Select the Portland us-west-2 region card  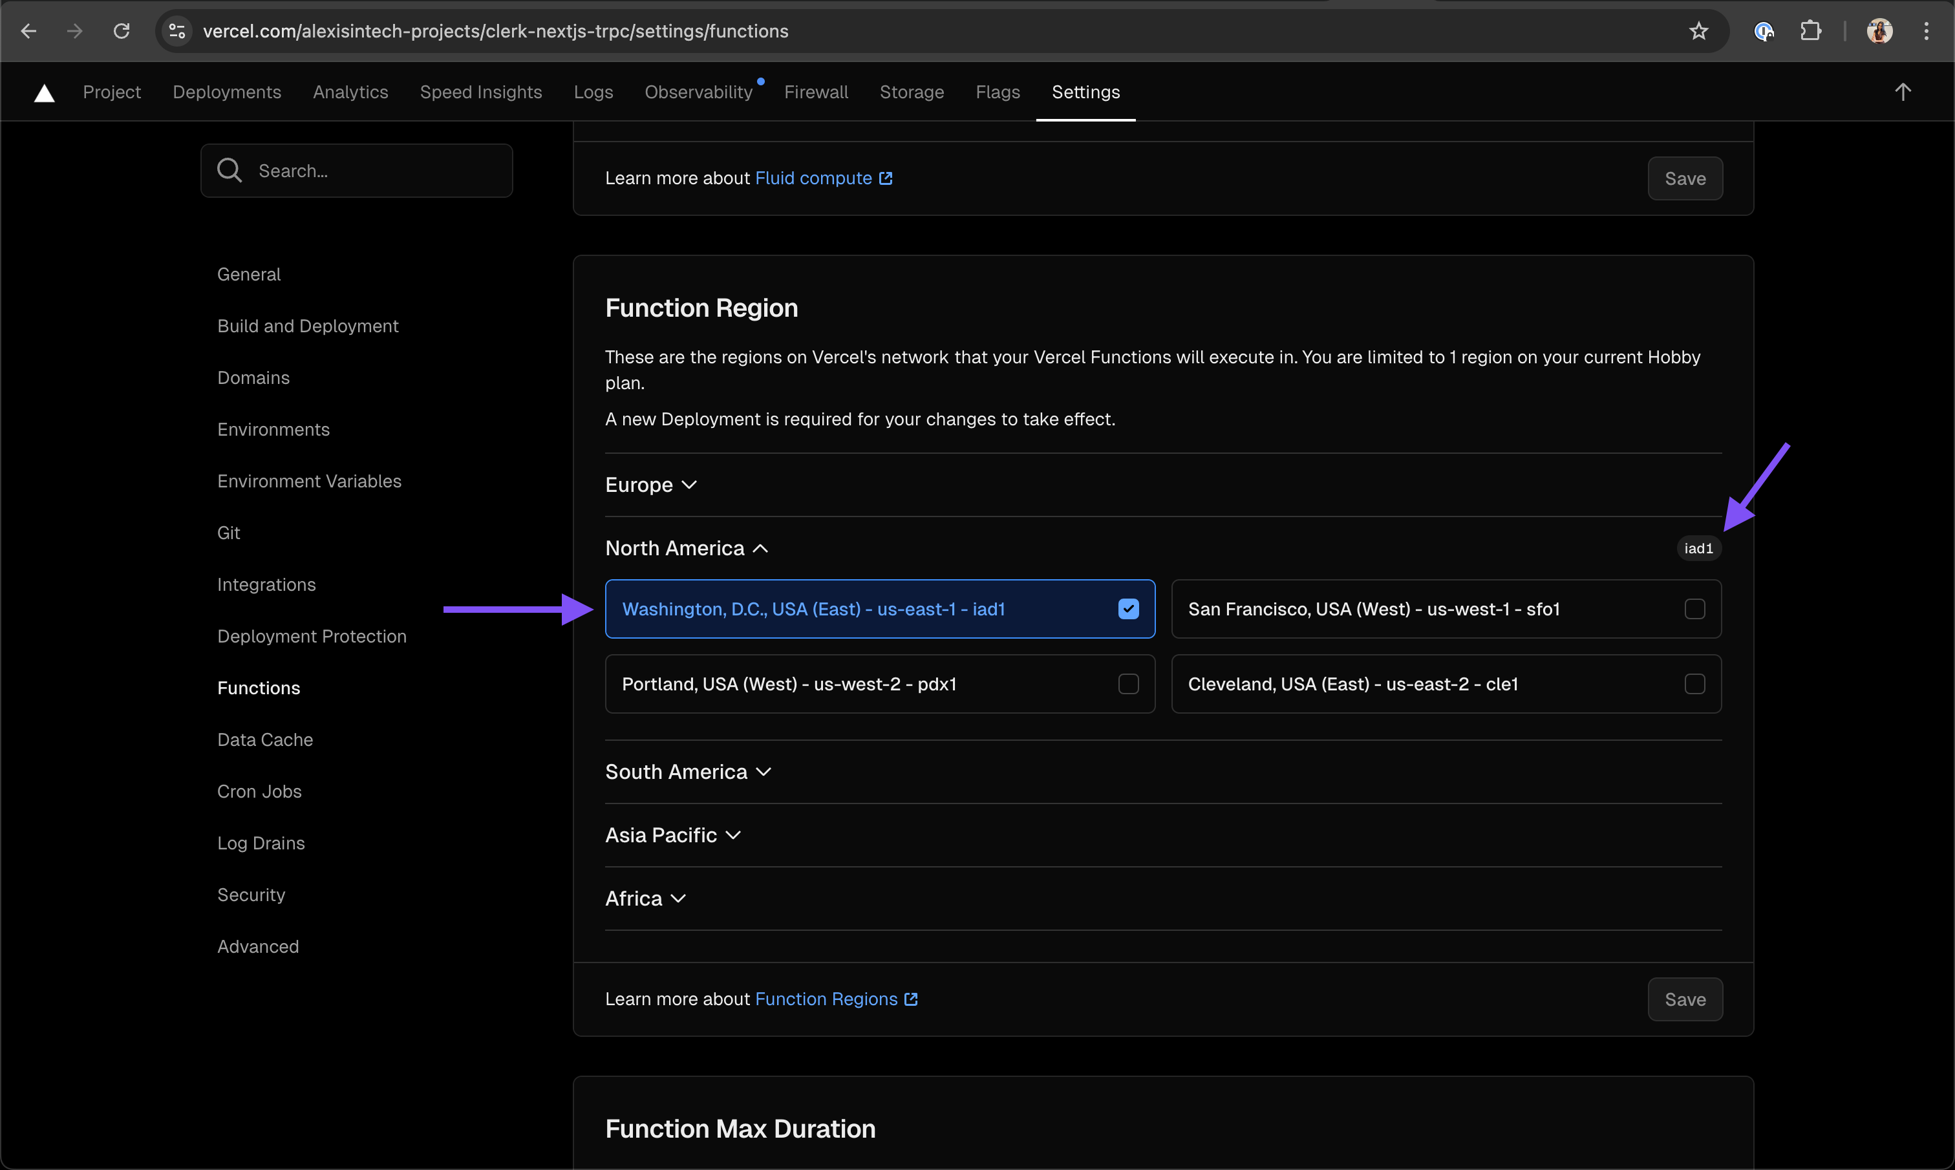click(880, 683)
